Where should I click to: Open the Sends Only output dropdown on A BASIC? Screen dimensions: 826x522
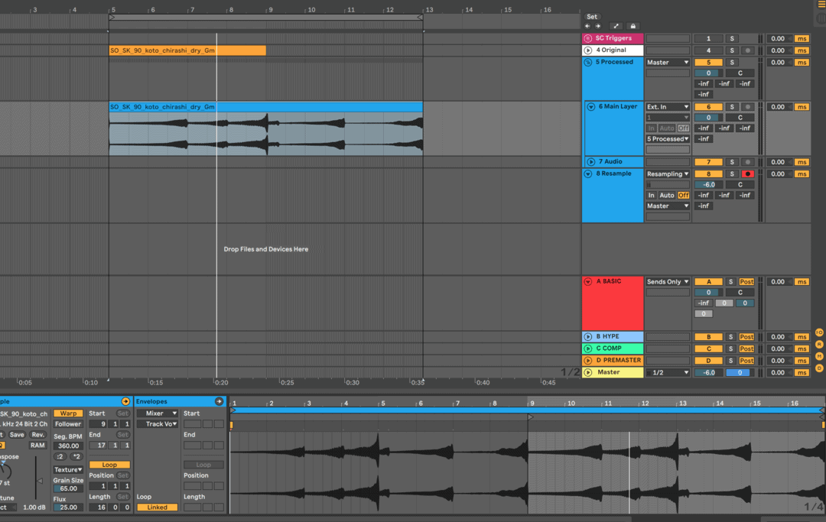(x=667, y=281)
